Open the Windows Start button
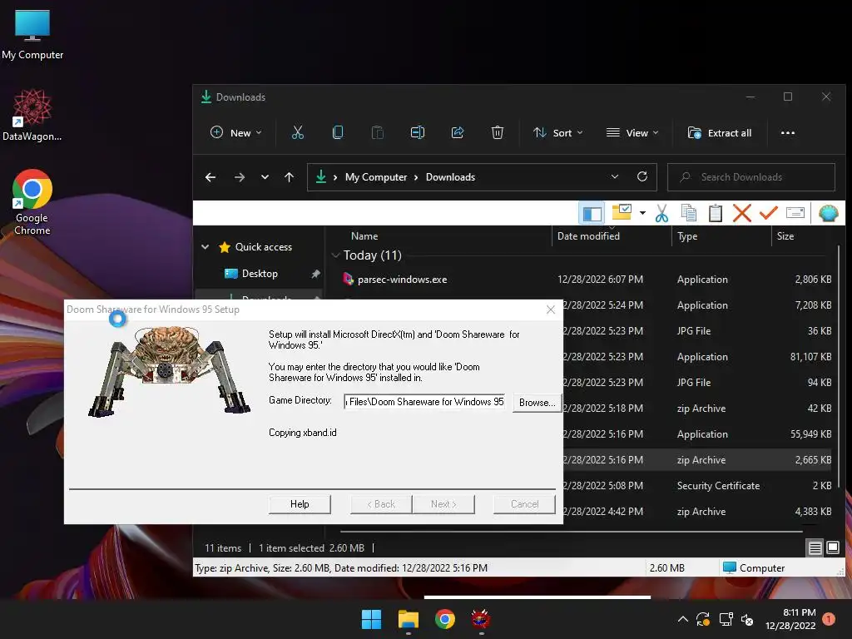This screenshot has height=639, width=852. coord(372,619)
